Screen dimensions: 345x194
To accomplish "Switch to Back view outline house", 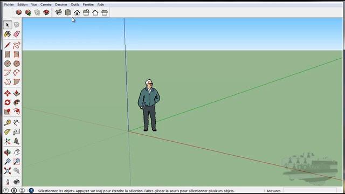I will tap(95, 12).
